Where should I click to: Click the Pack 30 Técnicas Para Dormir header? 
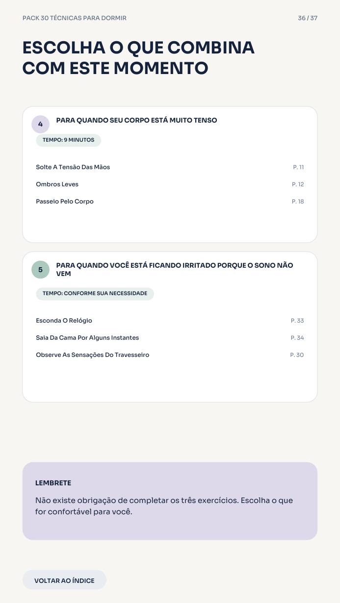pyautogui.click(x=75, y=18)
